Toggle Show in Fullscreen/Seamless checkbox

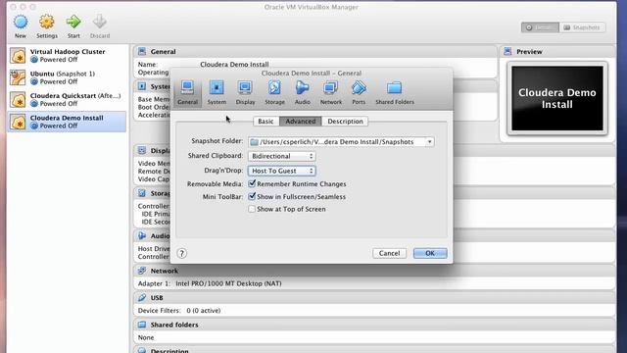252,196
